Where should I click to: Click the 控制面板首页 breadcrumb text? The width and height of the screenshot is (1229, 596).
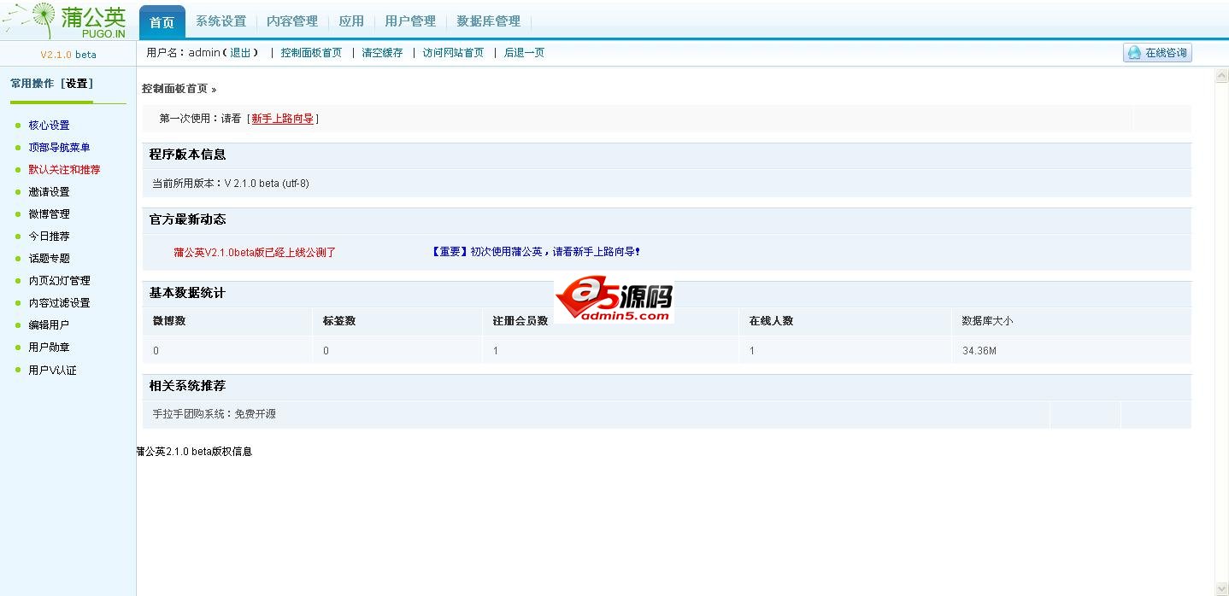point(174,89)
